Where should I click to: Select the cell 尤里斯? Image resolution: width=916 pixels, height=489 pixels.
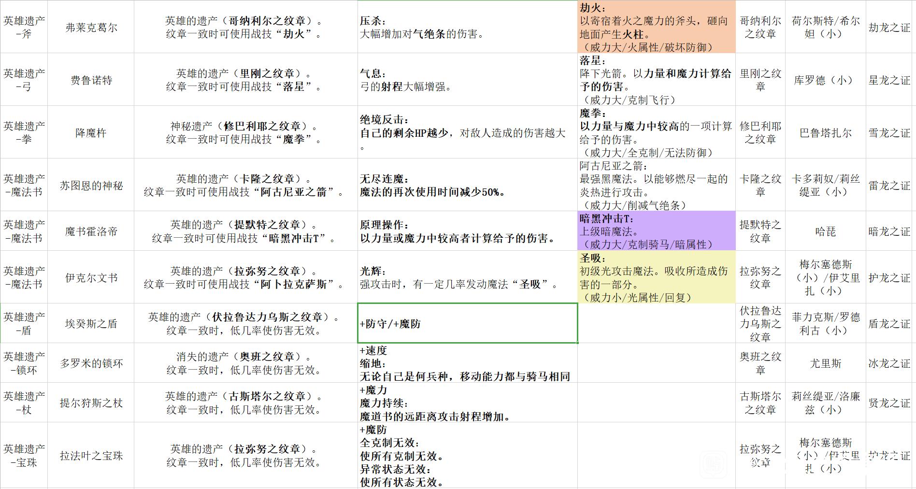coord(826,363)
